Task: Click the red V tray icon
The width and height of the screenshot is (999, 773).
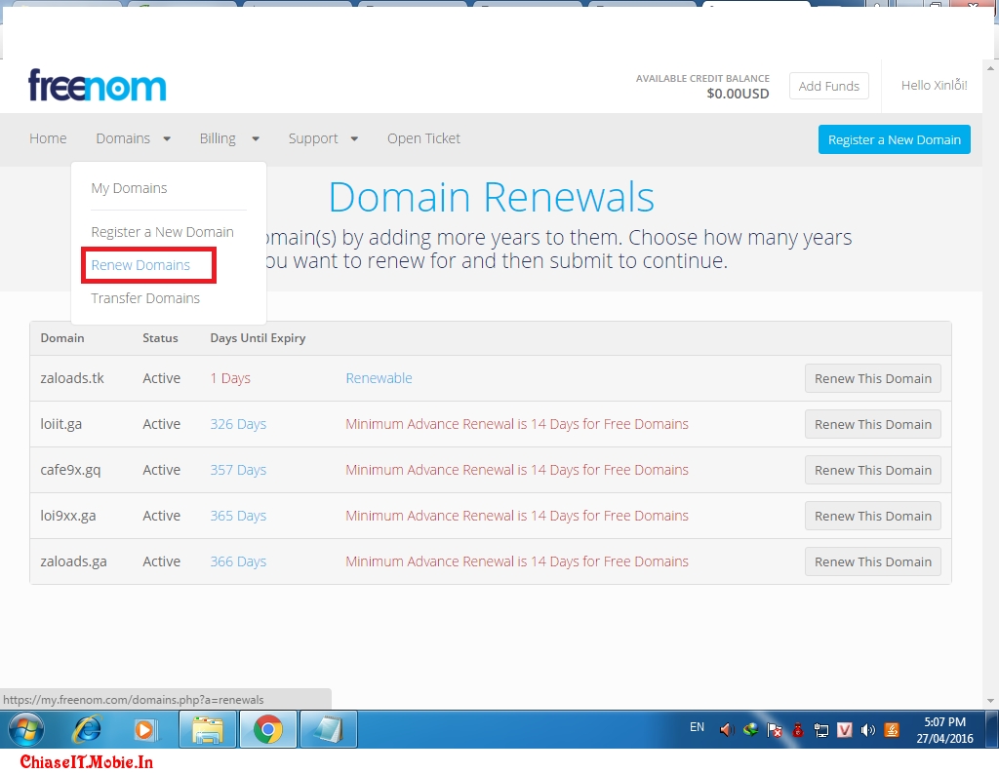Action: [844, 730]
